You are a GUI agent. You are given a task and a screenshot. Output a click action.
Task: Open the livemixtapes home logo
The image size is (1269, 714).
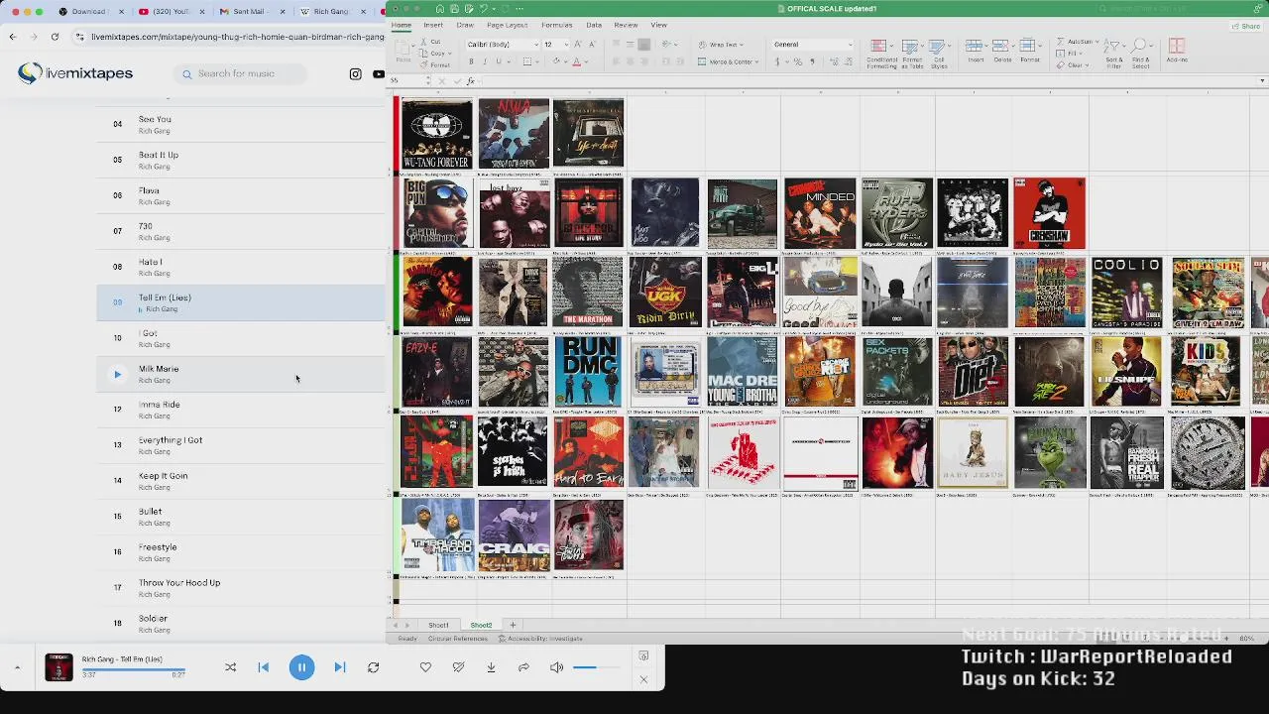point(75,73)
